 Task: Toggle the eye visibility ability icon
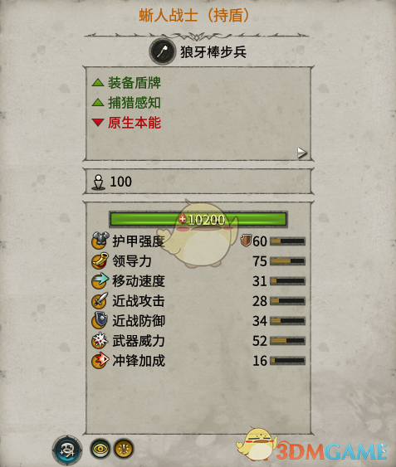pyautogui.click(x=100, y=448)
